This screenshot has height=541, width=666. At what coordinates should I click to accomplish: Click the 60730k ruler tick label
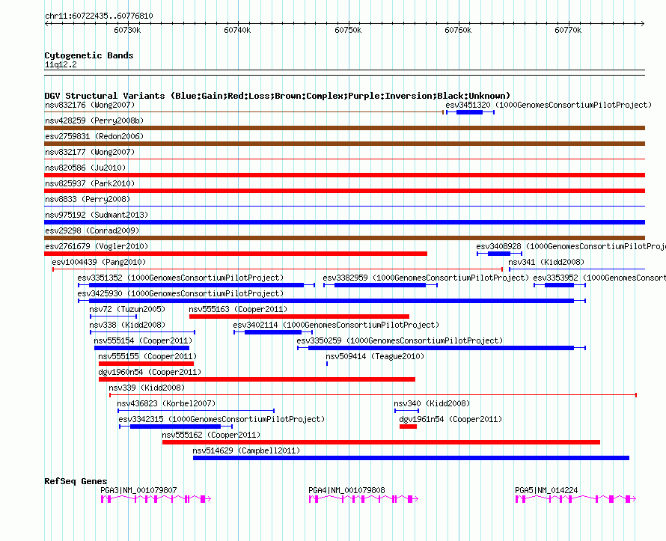[127, 30]
